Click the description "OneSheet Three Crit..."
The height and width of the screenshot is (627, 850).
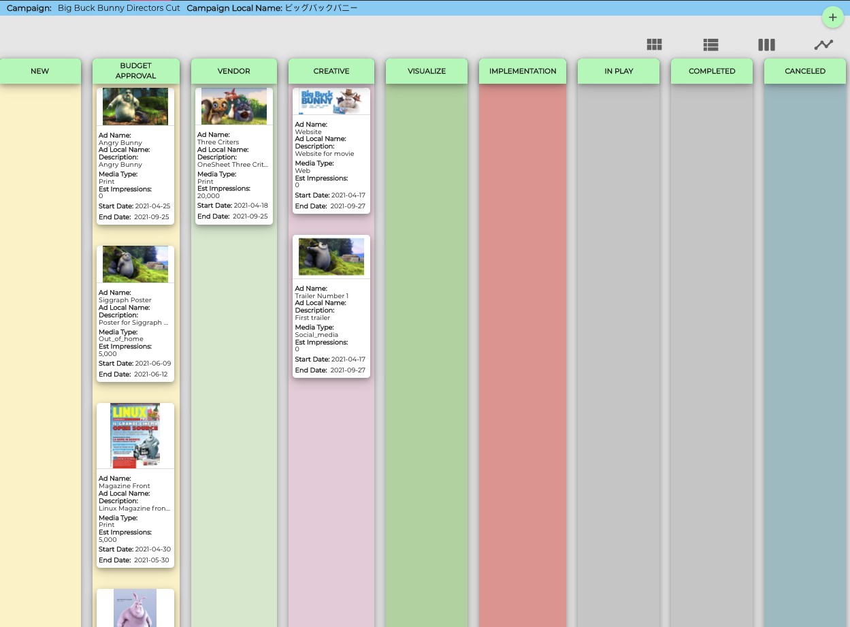(x=233, y=165)
